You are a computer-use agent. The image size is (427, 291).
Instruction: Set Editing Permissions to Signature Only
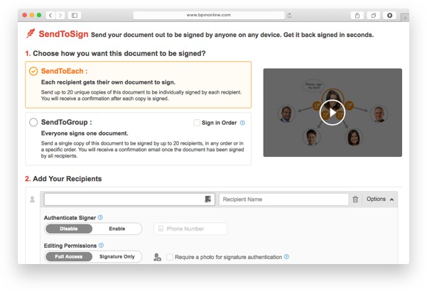(117, 256)
